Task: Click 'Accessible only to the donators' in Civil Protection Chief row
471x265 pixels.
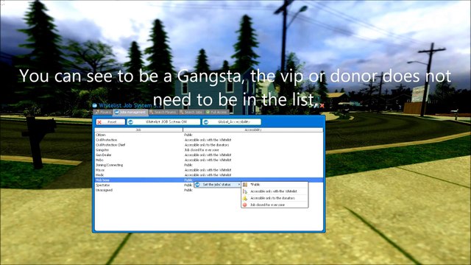Action: pos(207,145)
